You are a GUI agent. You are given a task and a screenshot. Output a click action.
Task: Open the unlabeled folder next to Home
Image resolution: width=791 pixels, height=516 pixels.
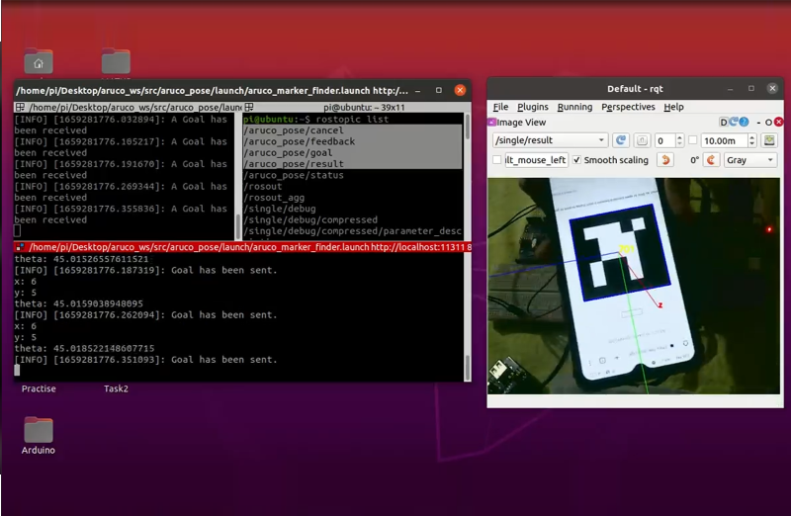click(116, 61)
